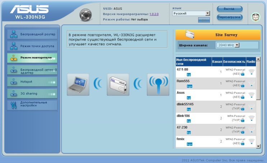Click WPA-Personal (TKIP) security text for dlink106
This screenshot has height=163, width=267.
[x=236, y=118]
